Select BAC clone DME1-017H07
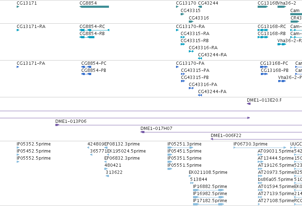The width and height of the screenshot is (302, 206). click(x=157, y=128)
